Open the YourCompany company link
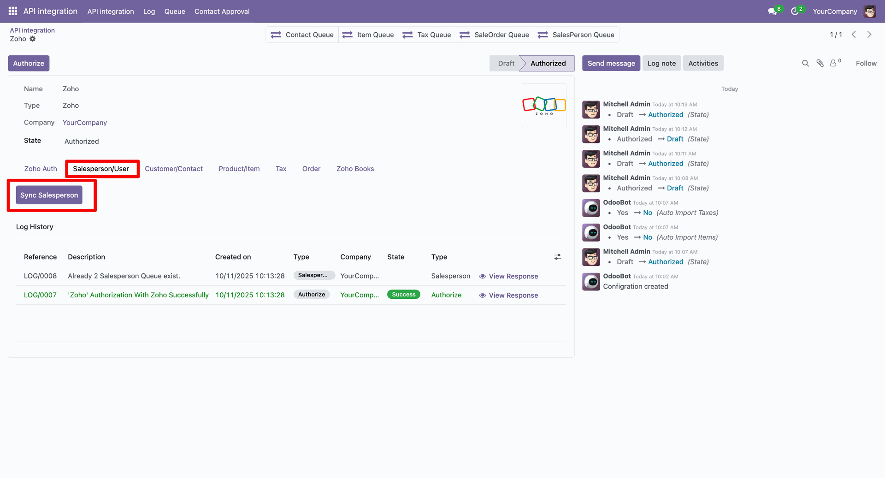The height and width of the screenshot is (478, 885). pyautogui.click(x=85, y=123)
